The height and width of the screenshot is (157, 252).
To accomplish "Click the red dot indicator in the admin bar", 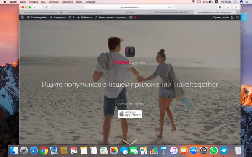I will coord(136,18).
